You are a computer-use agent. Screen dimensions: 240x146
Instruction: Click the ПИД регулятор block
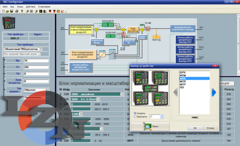tap(133, 30)
